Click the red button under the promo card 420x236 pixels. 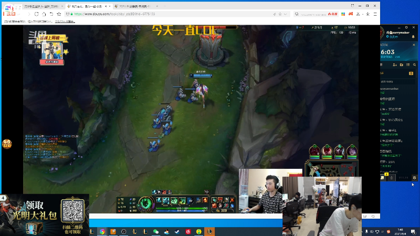(x=51, y=62)
